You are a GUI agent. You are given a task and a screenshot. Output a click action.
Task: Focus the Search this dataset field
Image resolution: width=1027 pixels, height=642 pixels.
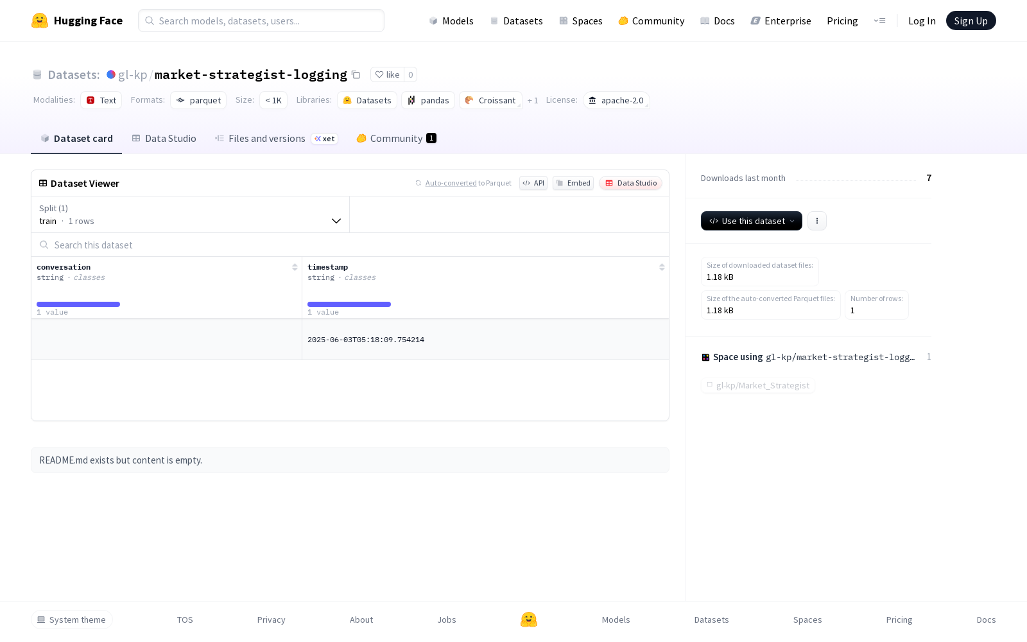pyautogui.click(x=350, y=245)
